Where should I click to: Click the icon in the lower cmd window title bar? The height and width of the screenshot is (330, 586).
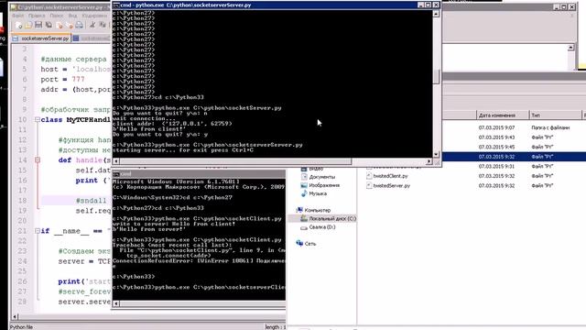pos(116,173)
